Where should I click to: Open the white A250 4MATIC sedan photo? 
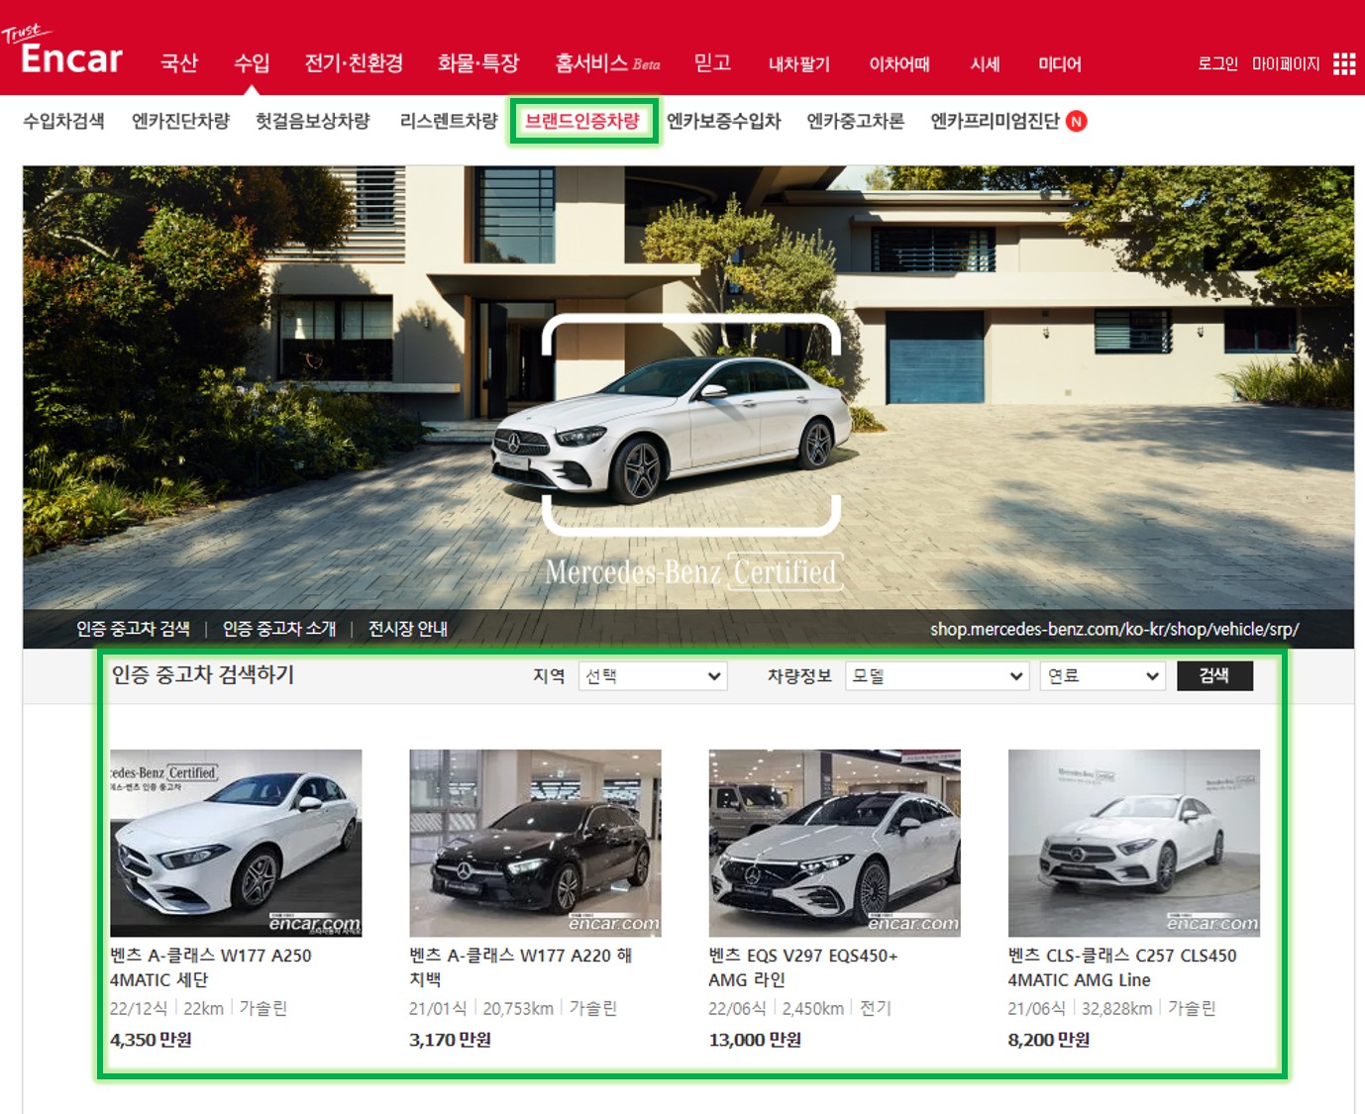[x=236, y=843]
